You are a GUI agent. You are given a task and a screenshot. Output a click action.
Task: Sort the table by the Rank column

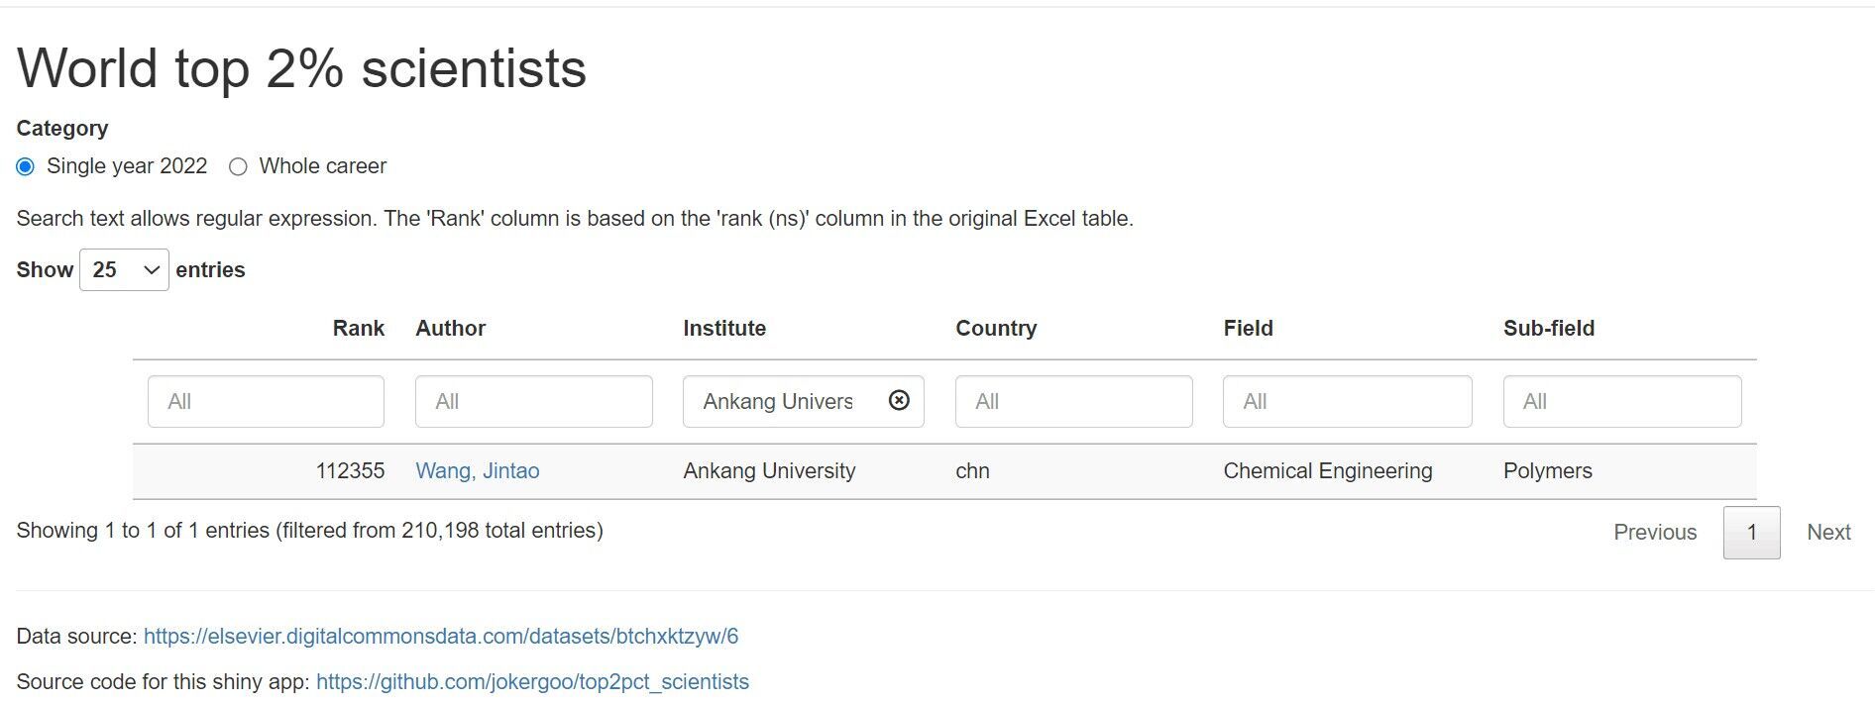(x=358, y=329)
